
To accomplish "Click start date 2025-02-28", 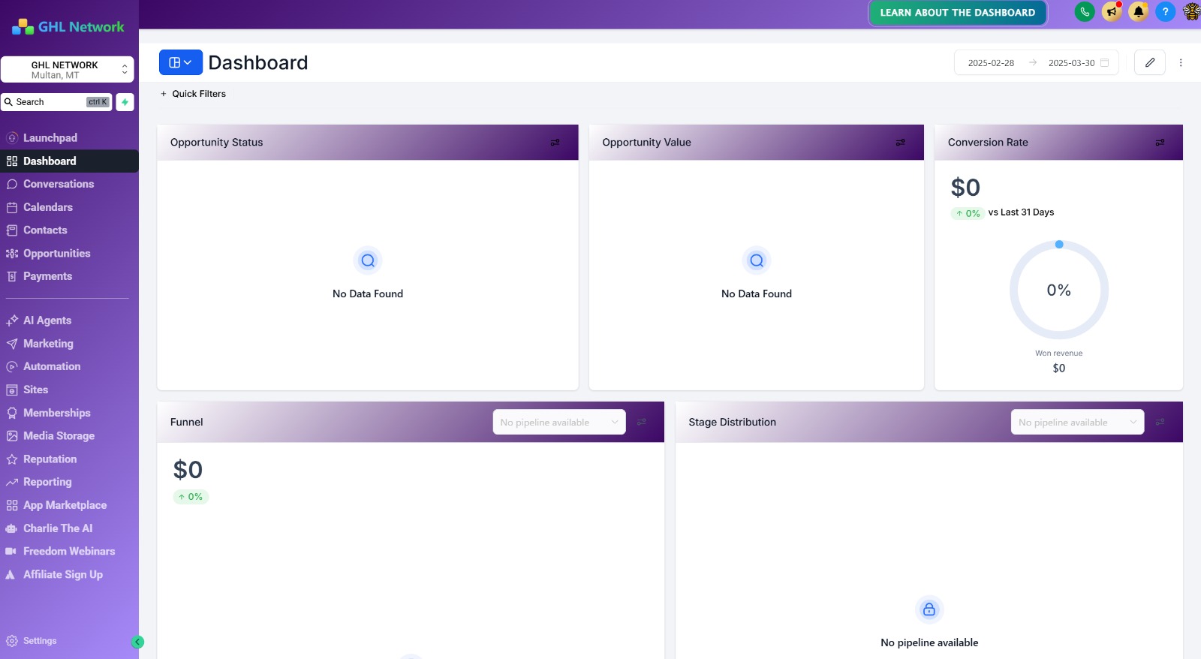I will 991,63.
